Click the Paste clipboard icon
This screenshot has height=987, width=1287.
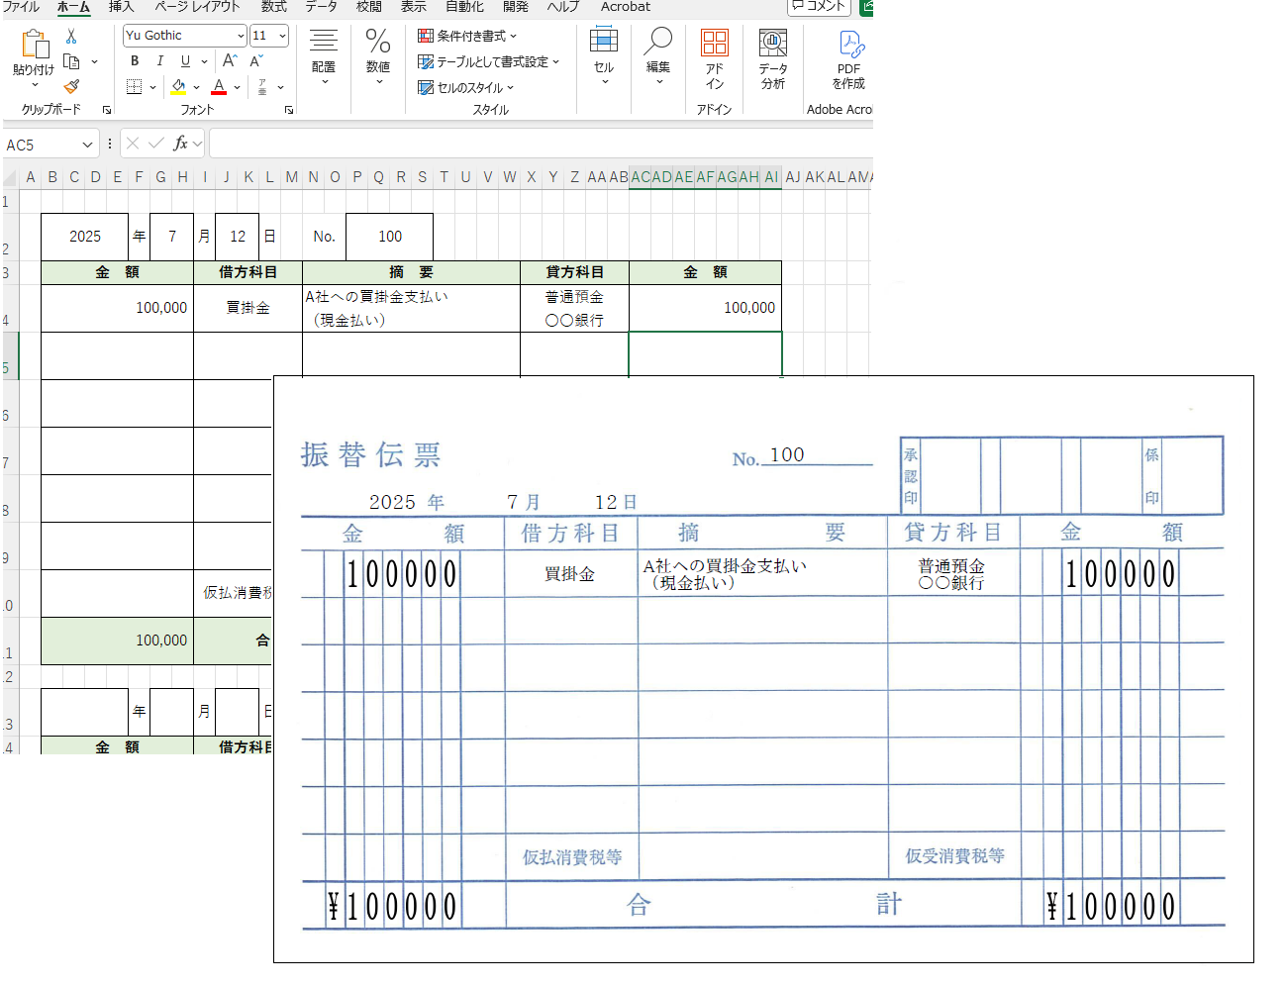[34, 46]
